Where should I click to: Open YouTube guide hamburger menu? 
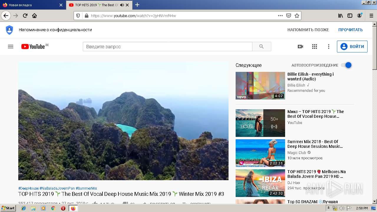[11, 47]
